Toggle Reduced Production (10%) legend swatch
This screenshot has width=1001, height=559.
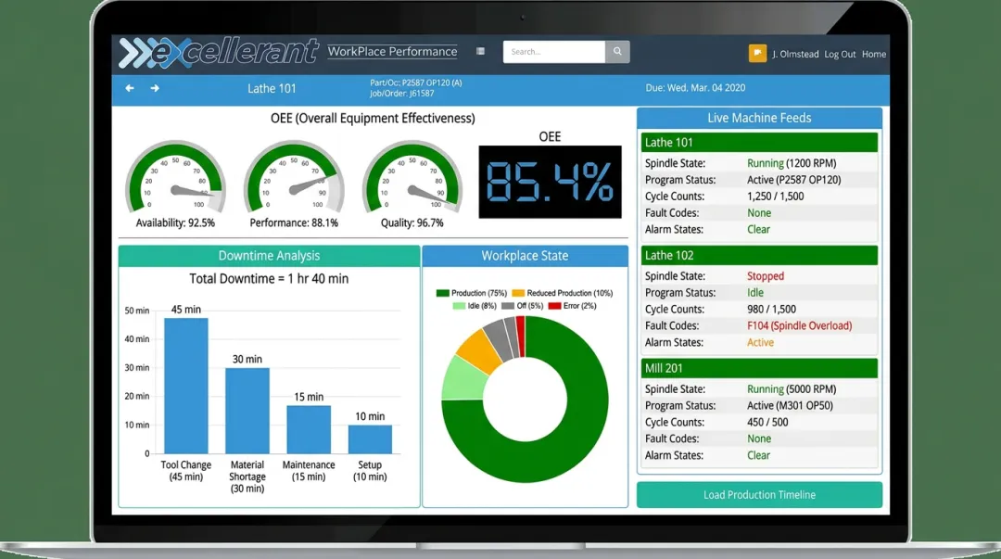518,293
